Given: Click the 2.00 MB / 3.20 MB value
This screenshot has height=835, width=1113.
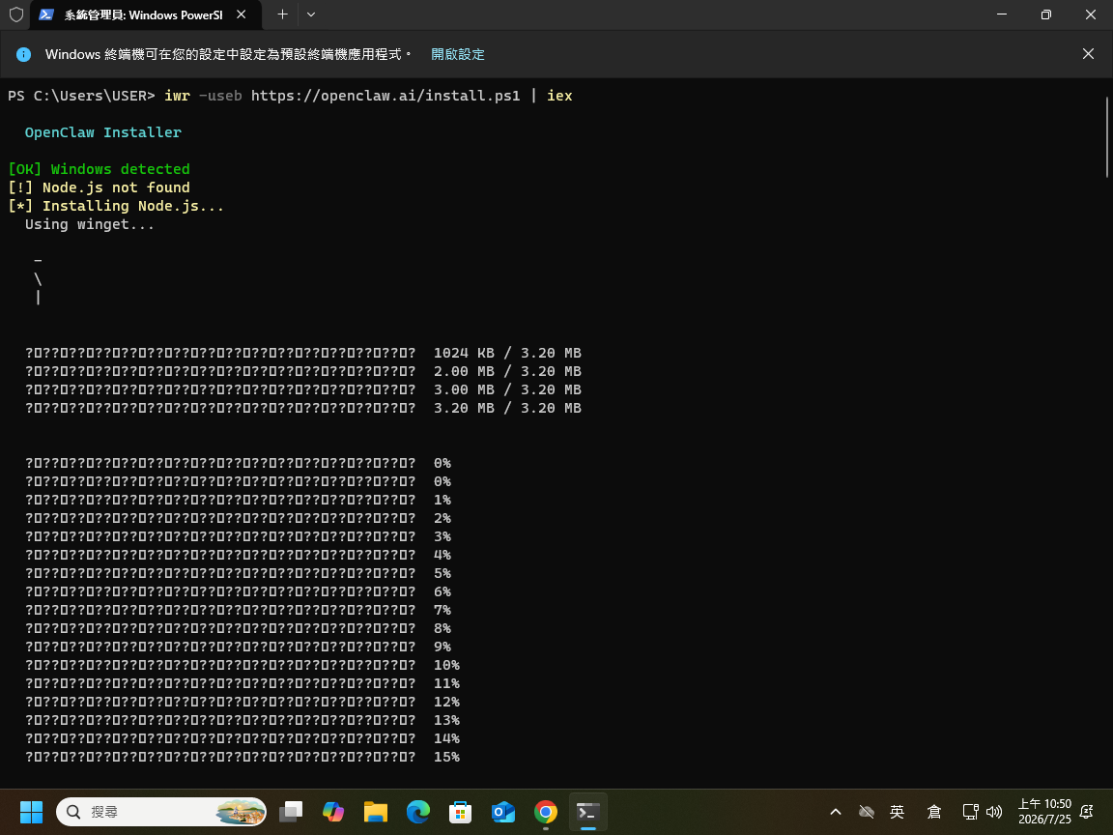Looking at the screenshot, I should [507, 371].
